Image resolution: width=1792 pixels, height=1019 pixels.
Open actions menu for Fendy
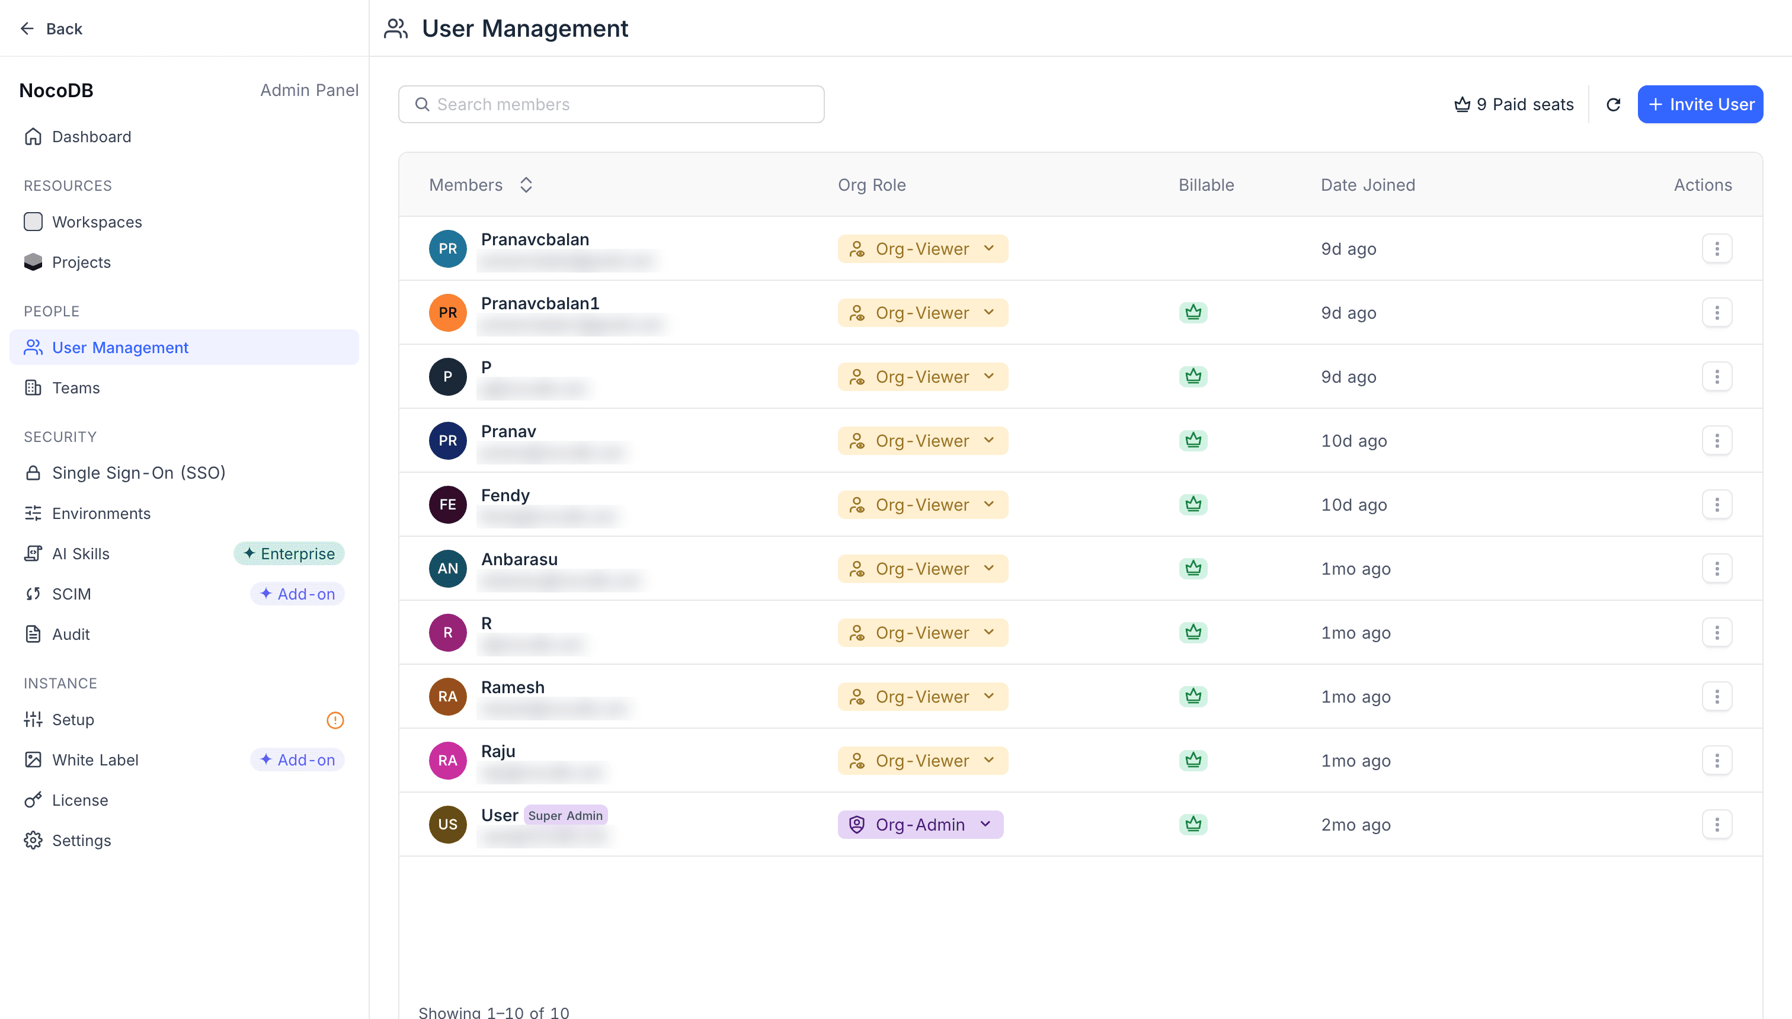pyautogui.click(x=1716, y=505)
